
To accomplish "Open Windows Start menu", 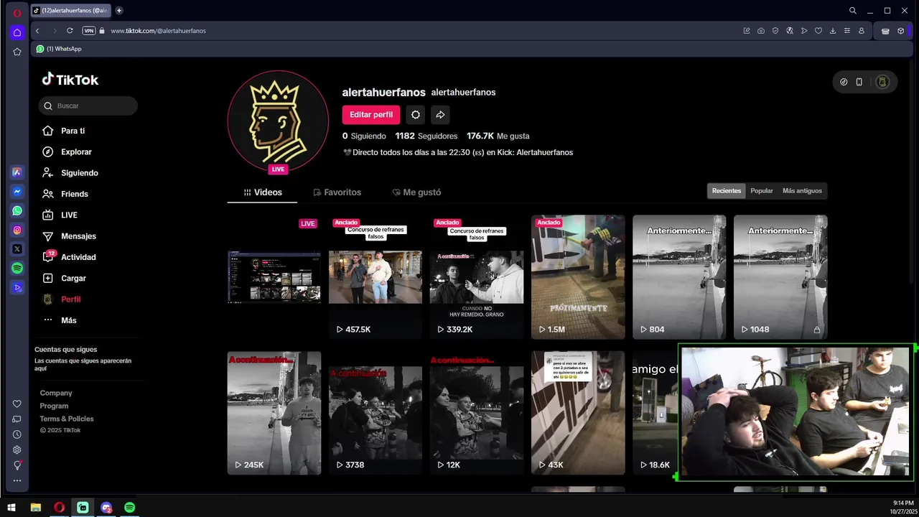I will click(x=11, y=508).
